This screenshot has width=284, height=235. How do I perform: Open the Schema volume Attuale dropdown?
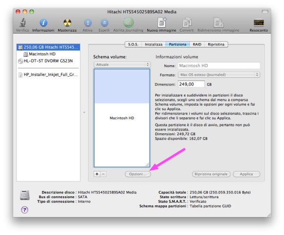[122, 65]
